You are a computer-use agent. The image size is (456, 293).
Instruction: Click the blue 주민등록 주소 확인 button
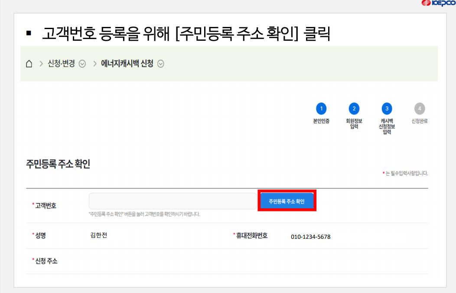coord(287,201)
